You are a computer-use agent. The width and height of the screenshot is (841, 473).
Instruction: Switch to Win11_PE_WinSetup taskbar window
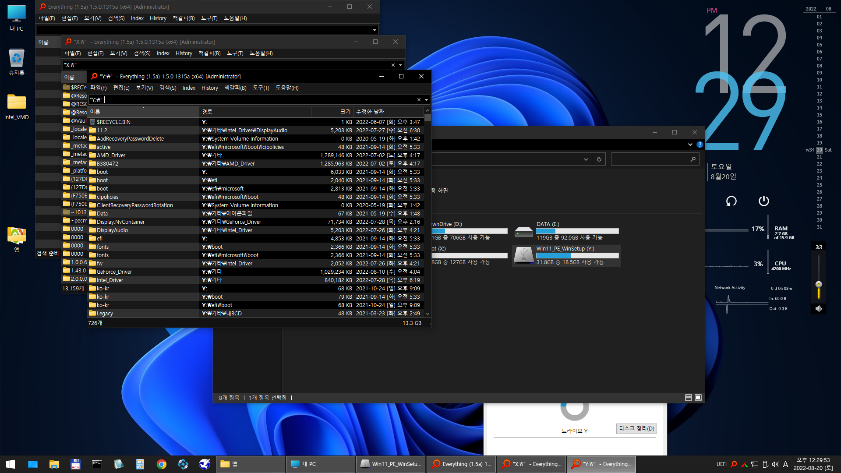coord(390,464)
